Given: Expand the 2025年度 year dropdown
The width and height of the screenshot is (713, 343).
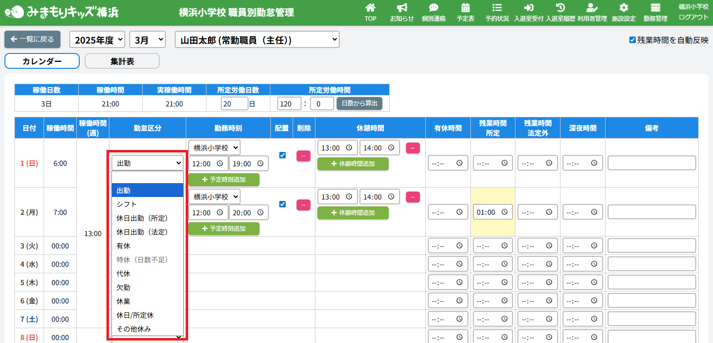Looking at the screenshot, I should [x=98, y=40].
